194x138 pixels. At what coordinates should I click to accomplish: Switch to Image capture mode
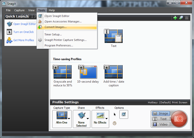161,114
